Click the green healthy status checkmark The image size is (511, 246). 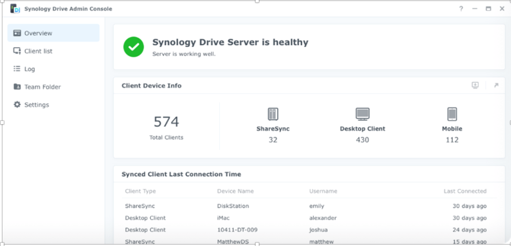(134, 47)
